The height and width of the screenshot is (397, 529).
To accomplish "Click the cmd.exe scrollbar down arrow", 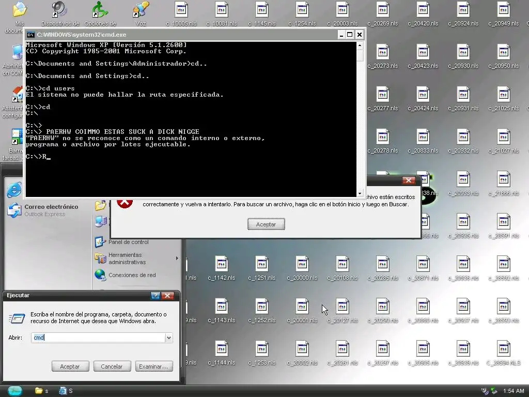I will (360, 193).
